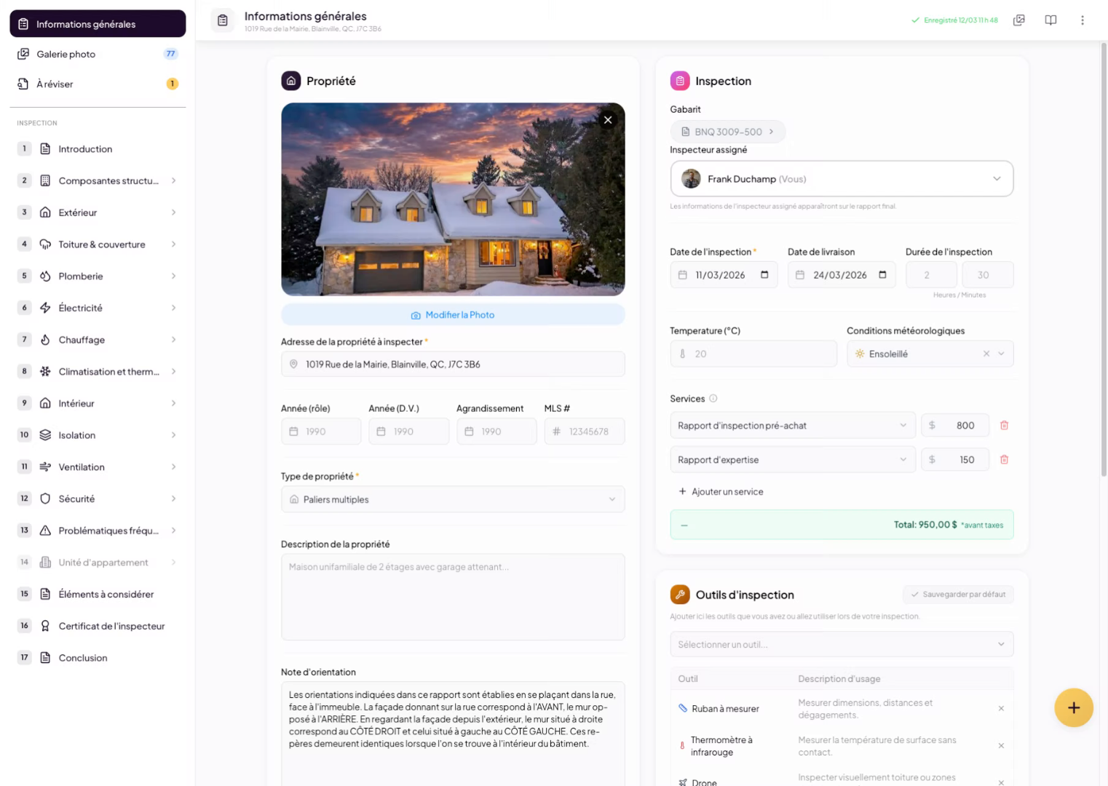This screenshot has width=1108, height=786.
Task: Click Sauvegarder par défaut button
Action: tap(958, 595)
